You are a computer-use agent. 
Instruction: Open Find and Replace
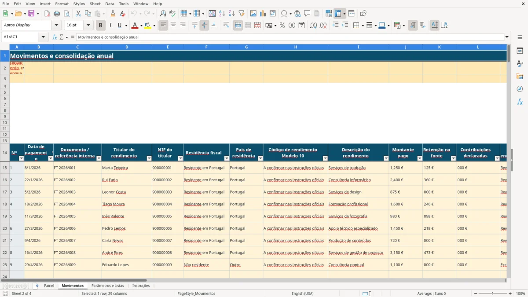tap(163, 14)
